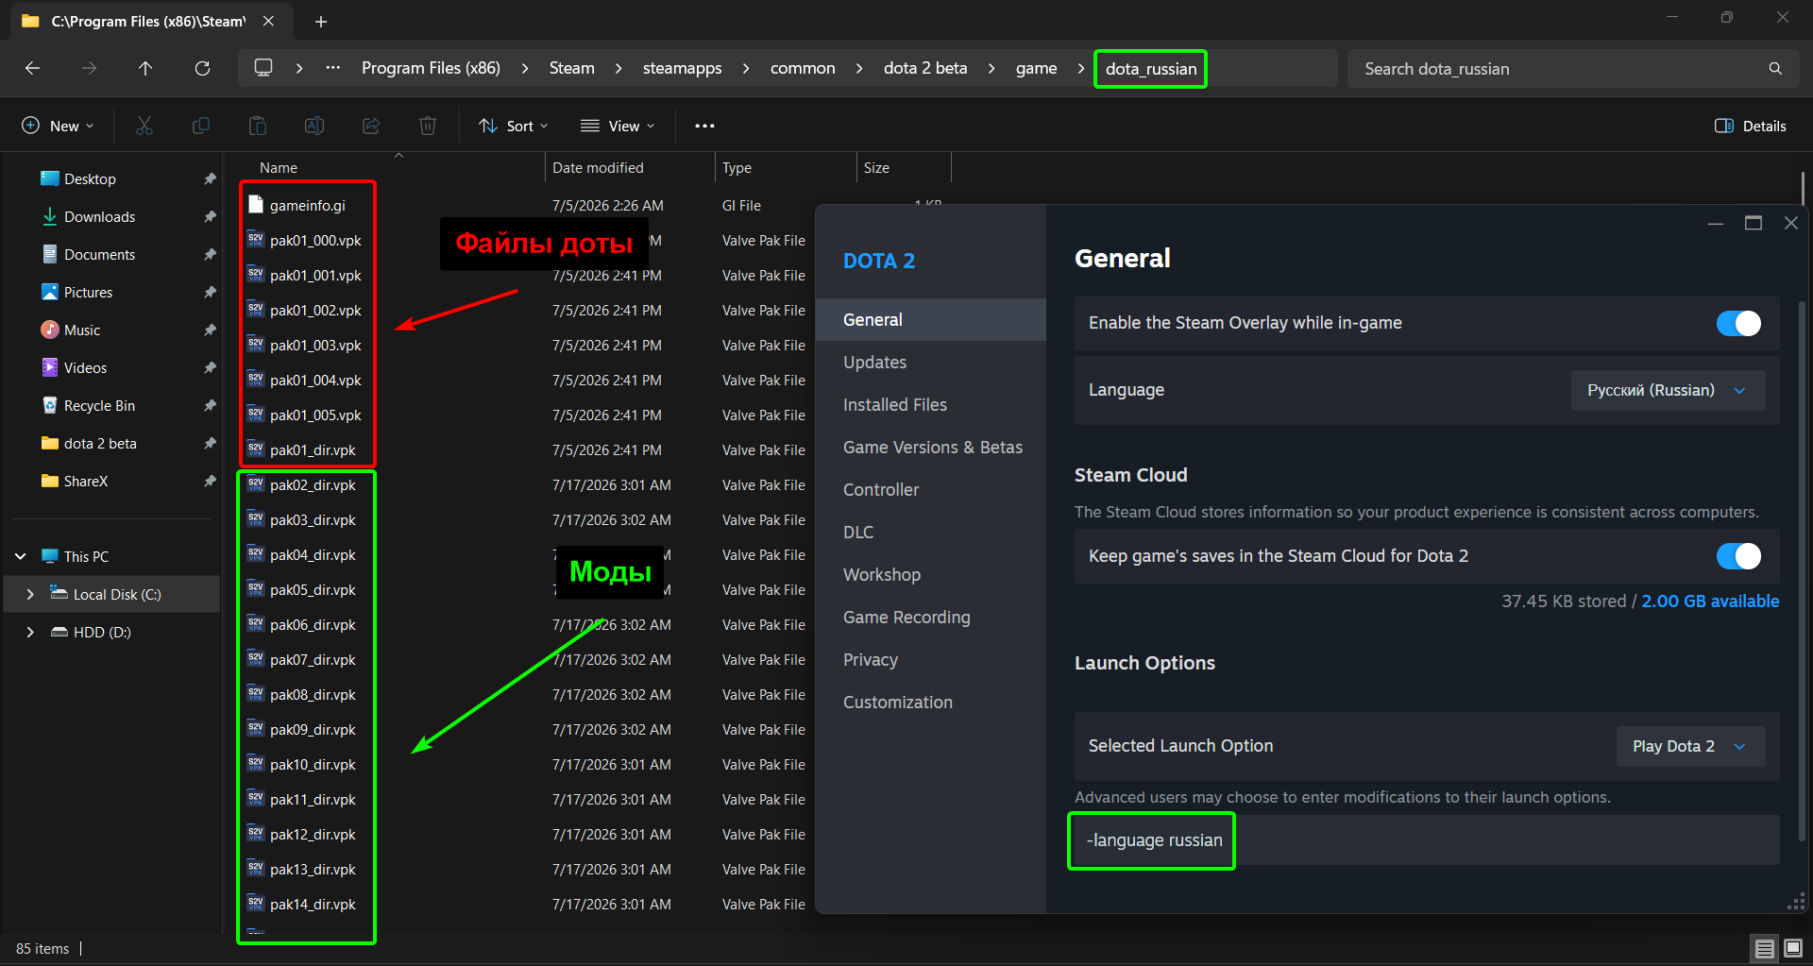Open the Play Dota 2 launch option dropdown
The width and height of the screenshot is (1813, 966).
(1690, 746)
